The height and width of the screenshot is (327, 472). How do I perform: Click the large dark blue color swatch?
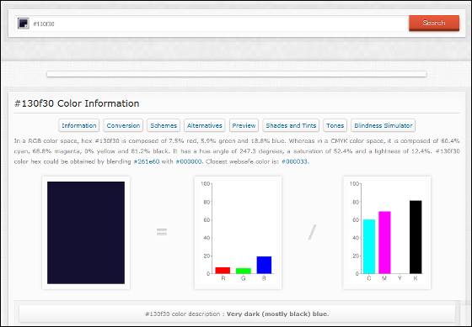(x=86, y=233)
